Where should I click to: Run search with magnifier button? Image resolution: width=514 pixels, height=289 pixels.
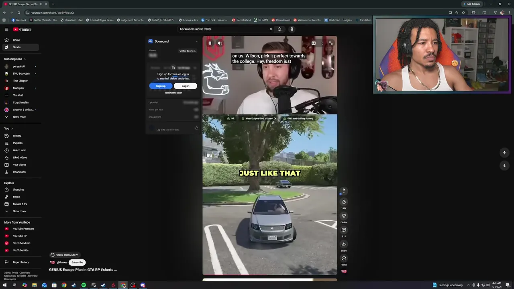click(x=280, y=29)
